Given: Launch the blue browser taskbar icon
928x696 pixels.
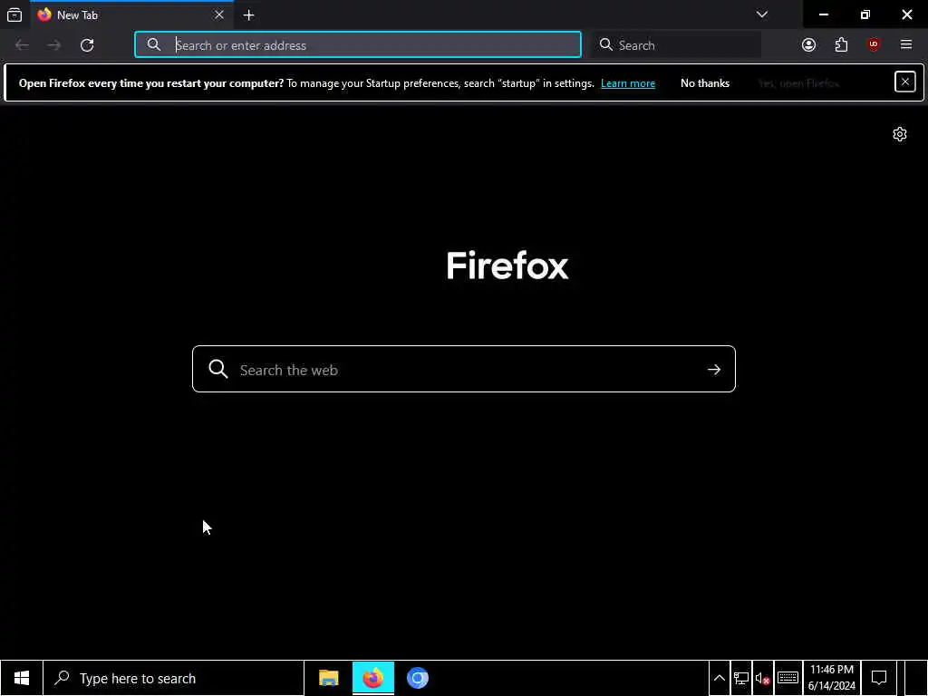Looking at the screenshot, I should [417, 678].
